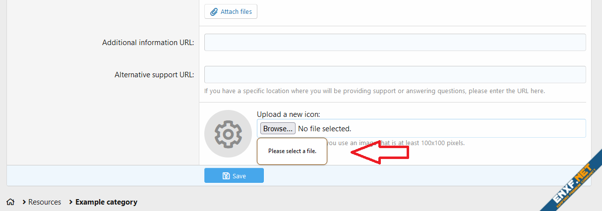Screen dimensions: 602x211
Task: Go to home via breadcrumb house icon
Action: click(x=10, y=202)
